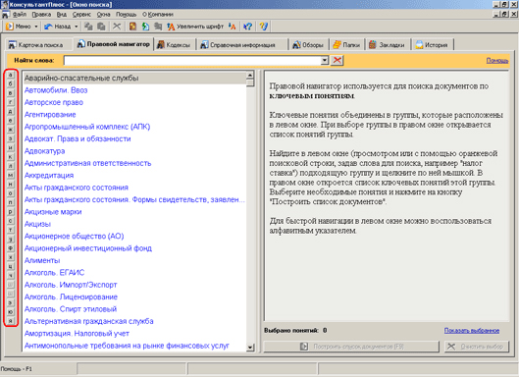This screenshot has height=377, width=519.
Task: Jump to letter н in alphabet index
Action: 11,185
